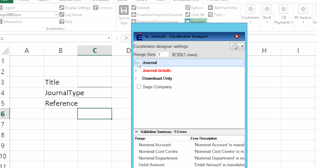Open the ribbon Options command
Screen dimensions: 317x168
(195, 8)
